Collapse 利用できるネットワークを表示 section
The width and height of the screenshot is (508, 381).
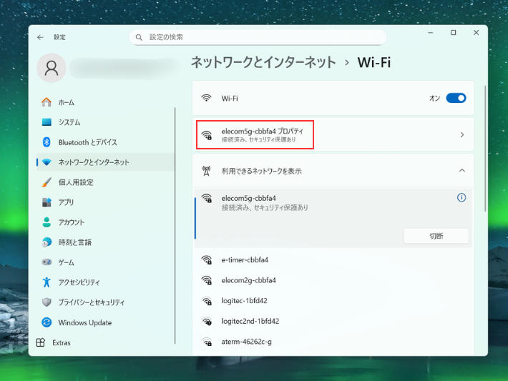462,171
